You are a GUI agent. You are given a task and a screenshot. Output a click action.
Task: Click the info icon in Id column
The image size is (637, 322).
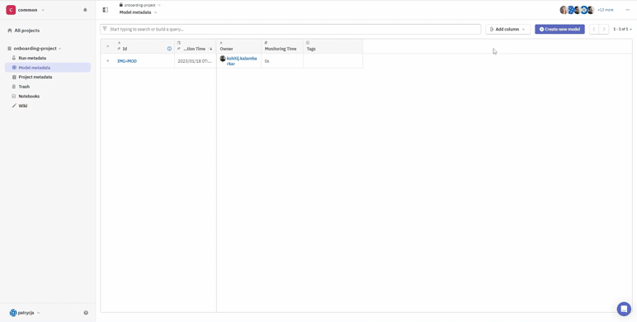[169, 49]
